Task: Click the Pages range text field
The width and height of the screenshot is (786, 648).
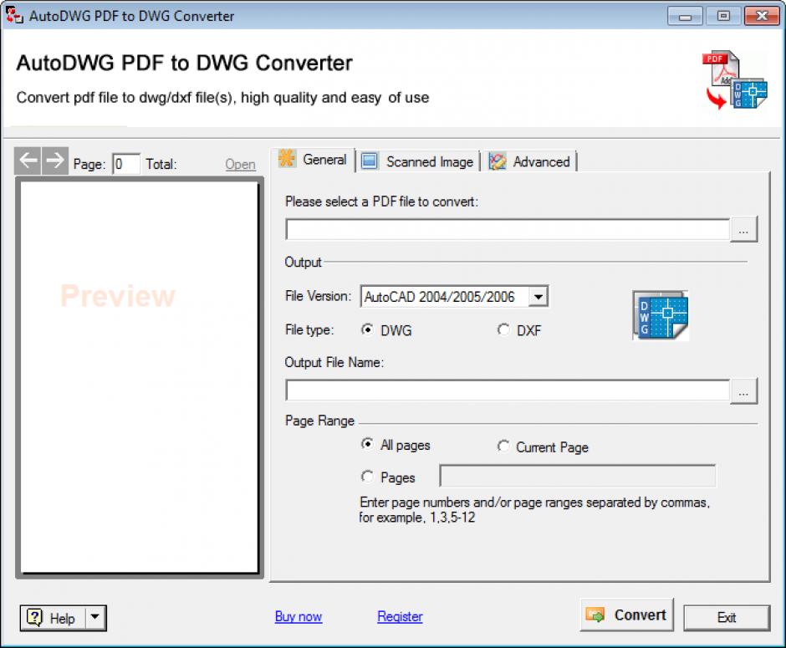Action: (578, 476)
